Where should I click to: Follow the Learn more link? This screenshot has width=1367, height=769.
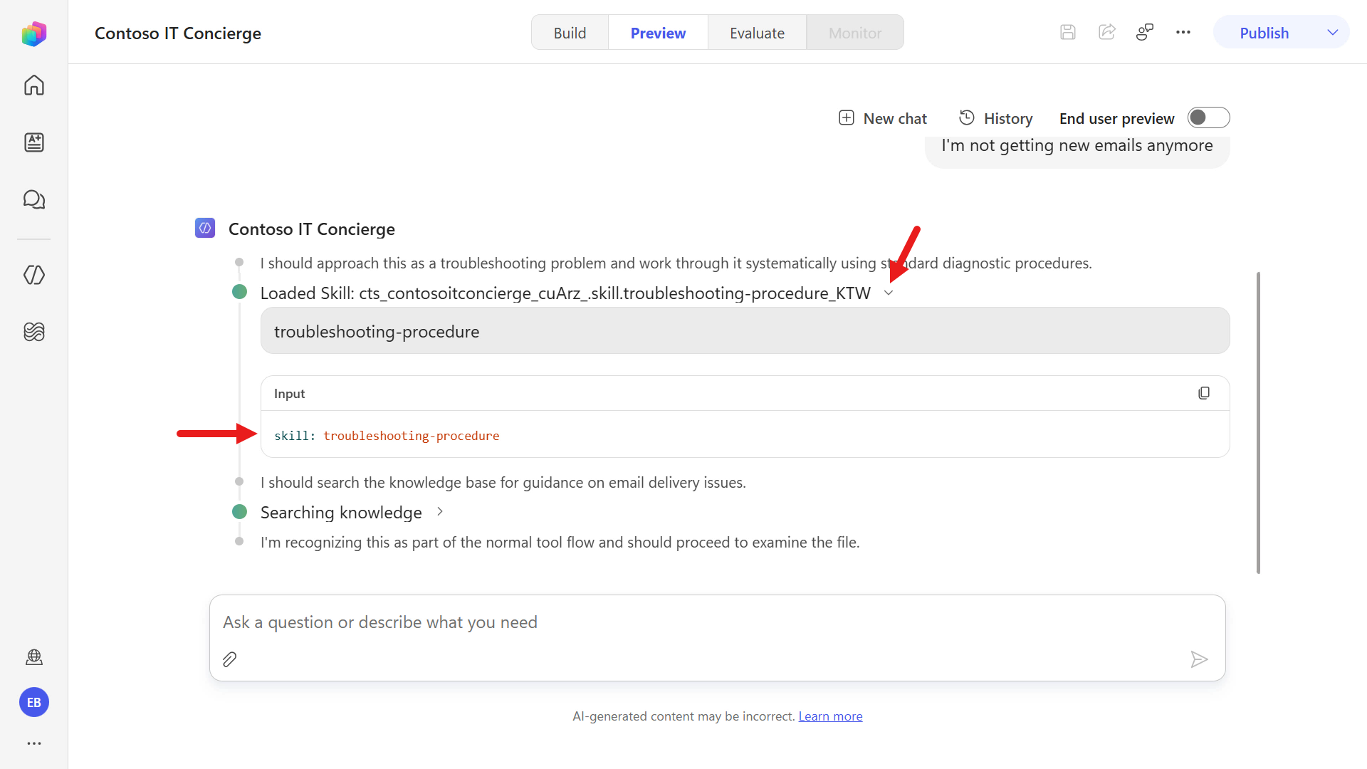830,716
